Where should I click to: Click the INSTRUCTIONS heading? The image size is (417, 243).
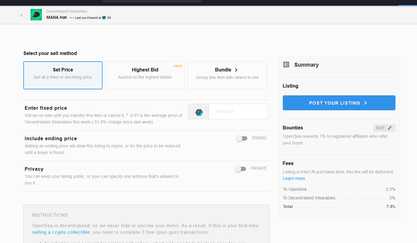tap(50, 215)
